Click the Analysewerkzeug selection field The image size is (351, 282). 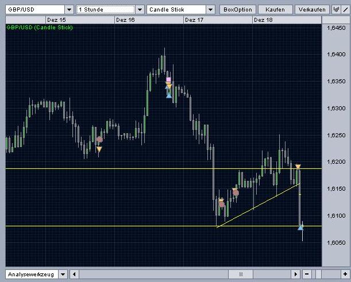(x=32, y=274)
